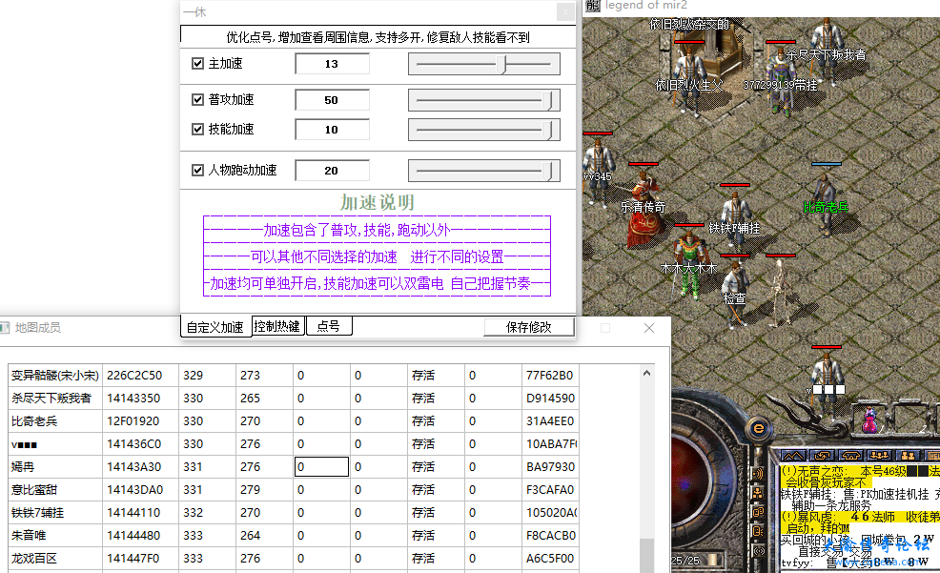The height and width of the screenshot is (573, 940).
Task: Click the chat line from 暴风虎
Action: point(860,522)
